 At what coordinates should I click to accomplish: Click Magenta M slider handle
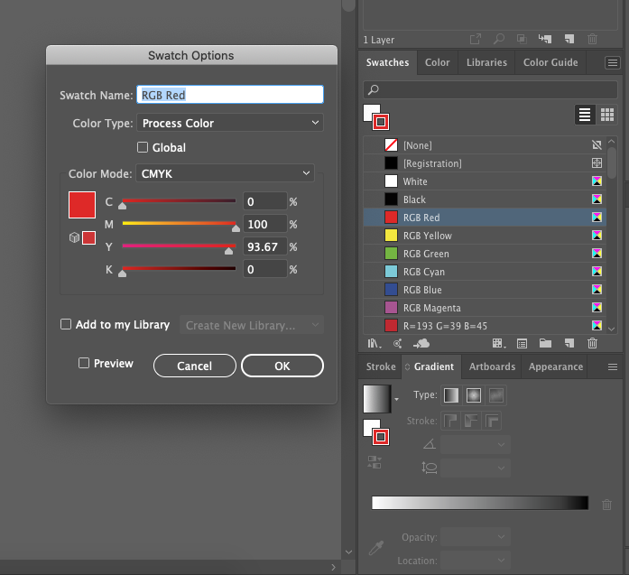tap(236, 228)
